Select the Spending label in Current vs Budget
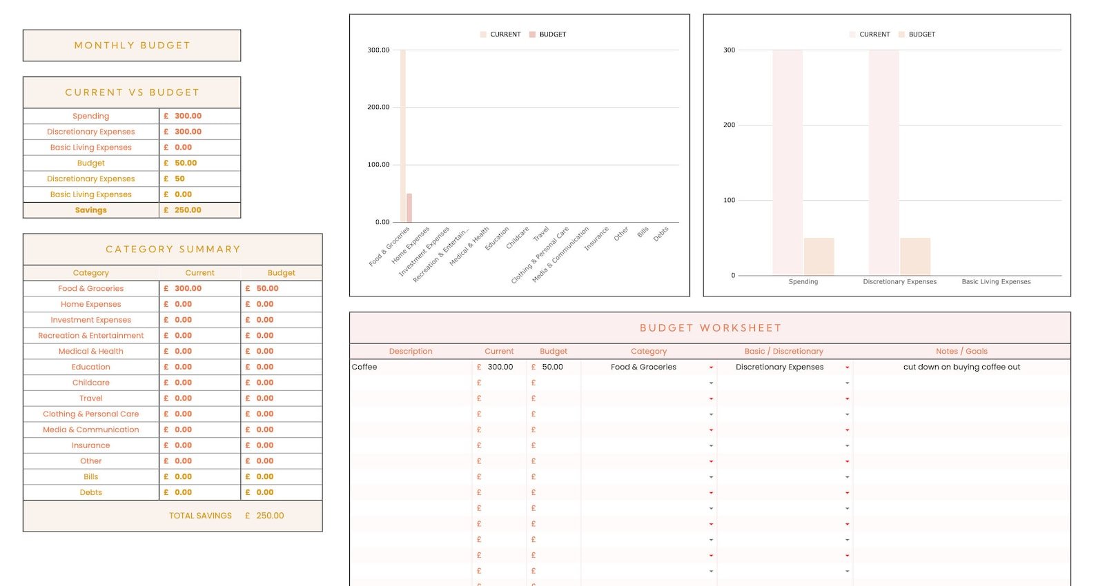 91,116
